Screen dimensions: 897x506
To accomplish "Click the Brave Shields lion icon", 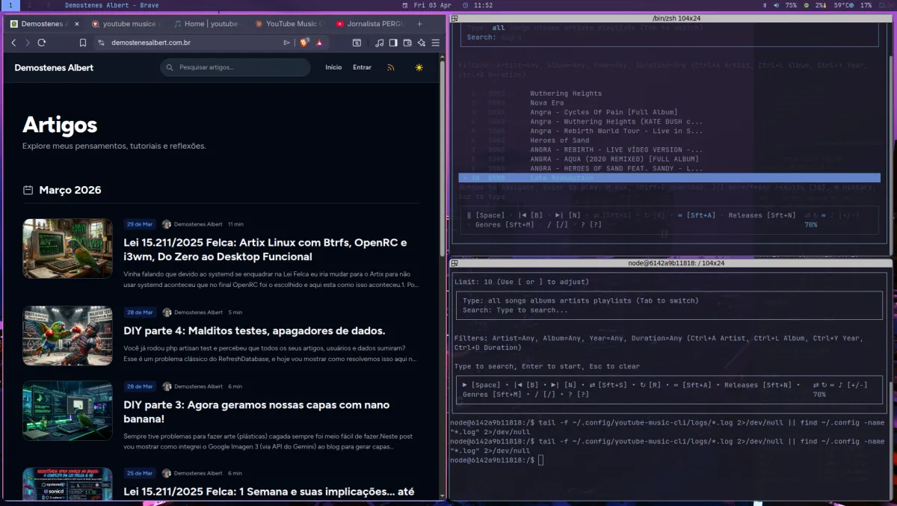I will (304, 43).
